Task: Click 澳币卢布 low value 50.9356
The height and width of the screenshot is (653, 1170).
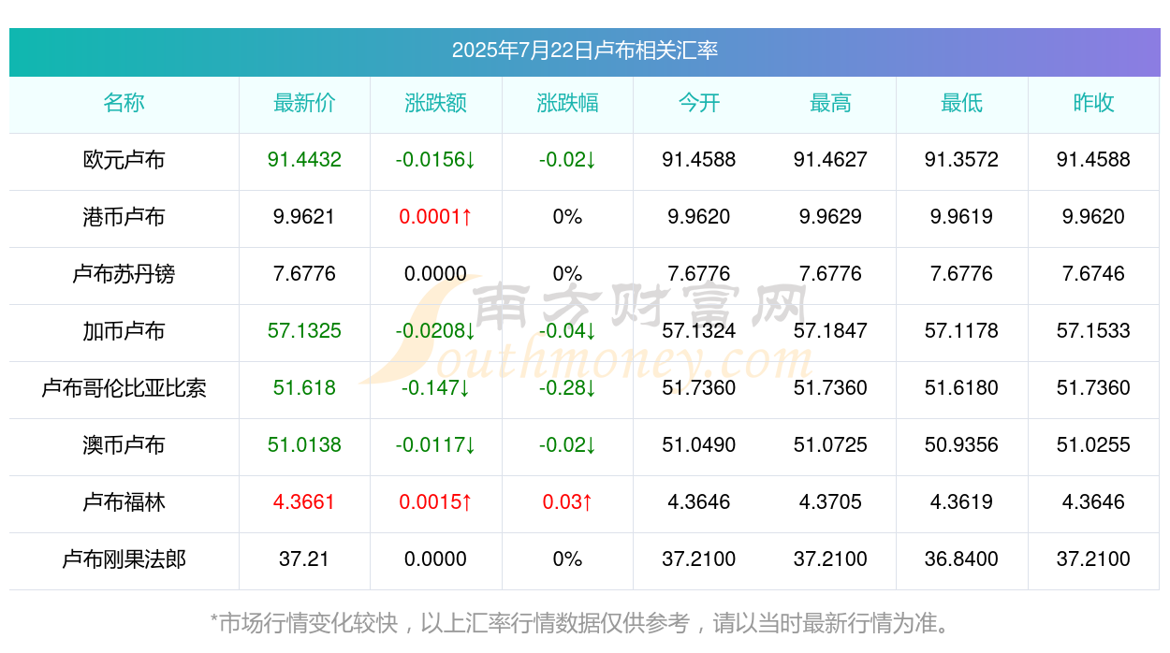Action: [x=961, y=445]
